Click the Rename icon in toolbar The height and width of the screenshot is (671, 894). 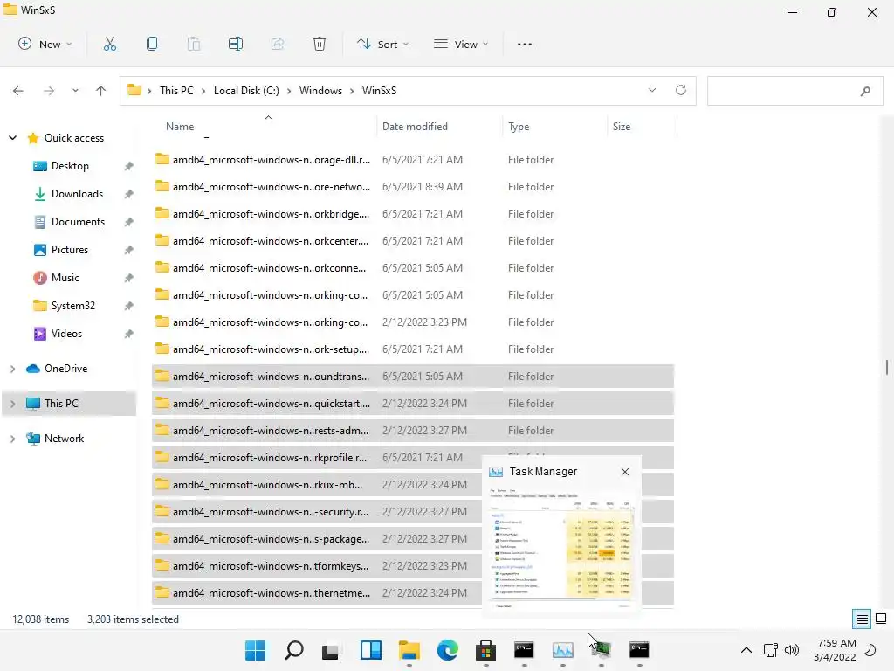tap(236, 44)
